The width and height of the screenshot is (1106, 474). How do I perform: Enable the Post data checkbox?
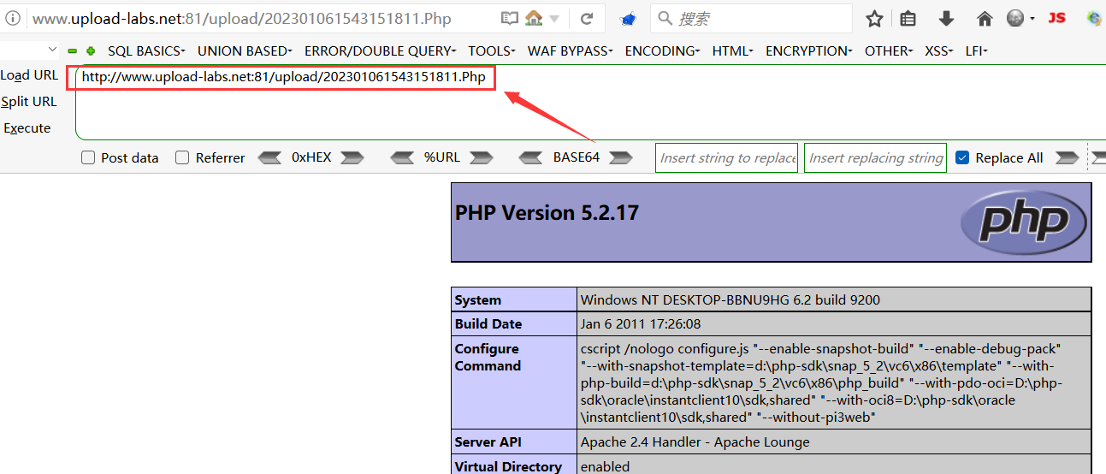pyautogui.click(x=88, y=157)
